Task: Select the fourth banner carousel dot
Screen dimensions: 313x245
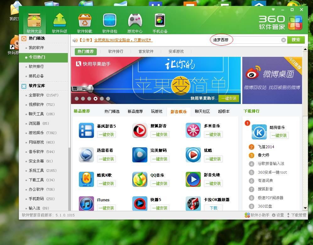Action: tap(96, 99)
